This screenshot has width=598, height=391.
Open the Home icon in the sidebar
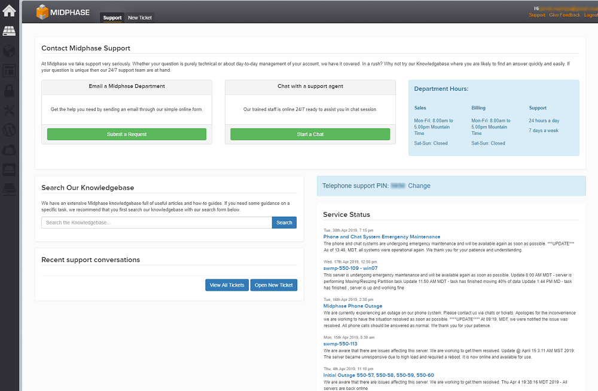coord(9,10)
